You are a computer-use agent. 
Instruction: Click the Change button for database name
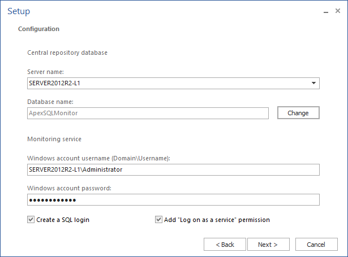[x=298, y=113]
